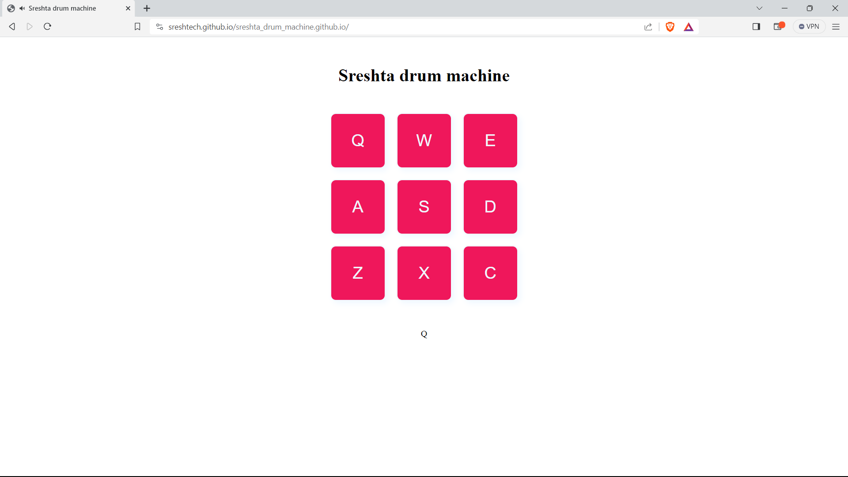
Task: Share this page via share icon
Action: (x=648, y=27)
